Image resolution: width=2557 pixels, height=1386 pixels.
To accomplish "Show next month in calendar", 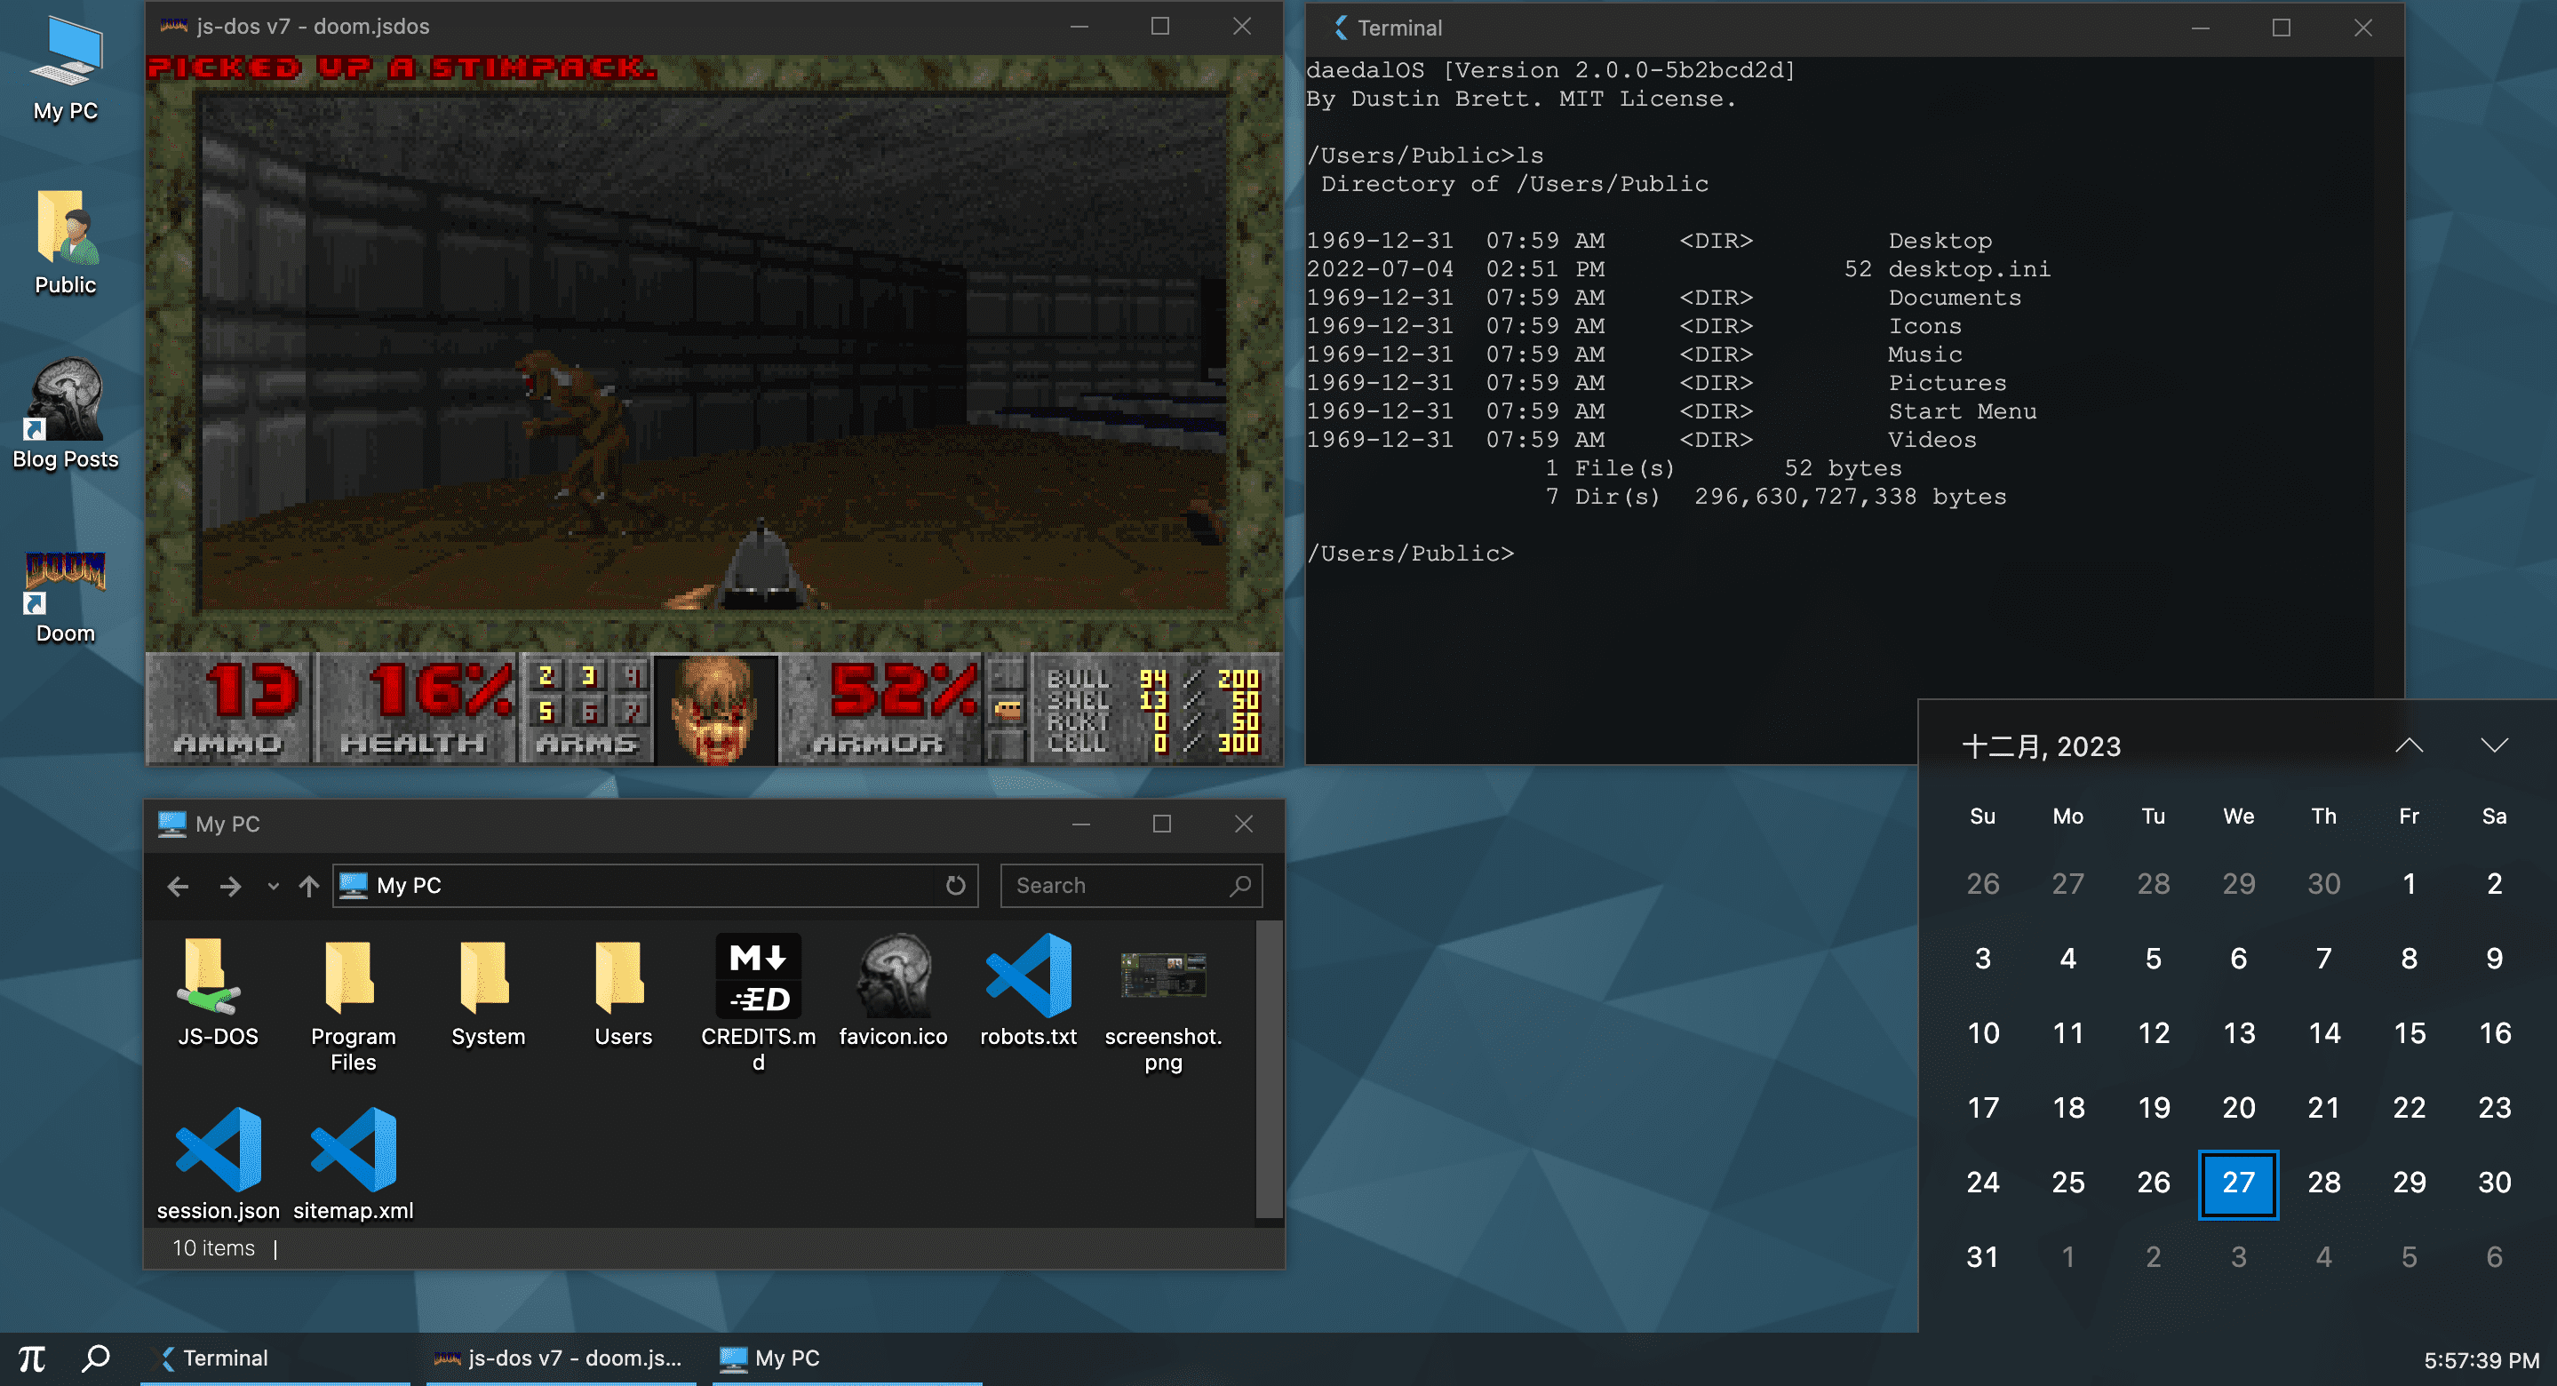I will point(2495,746).
